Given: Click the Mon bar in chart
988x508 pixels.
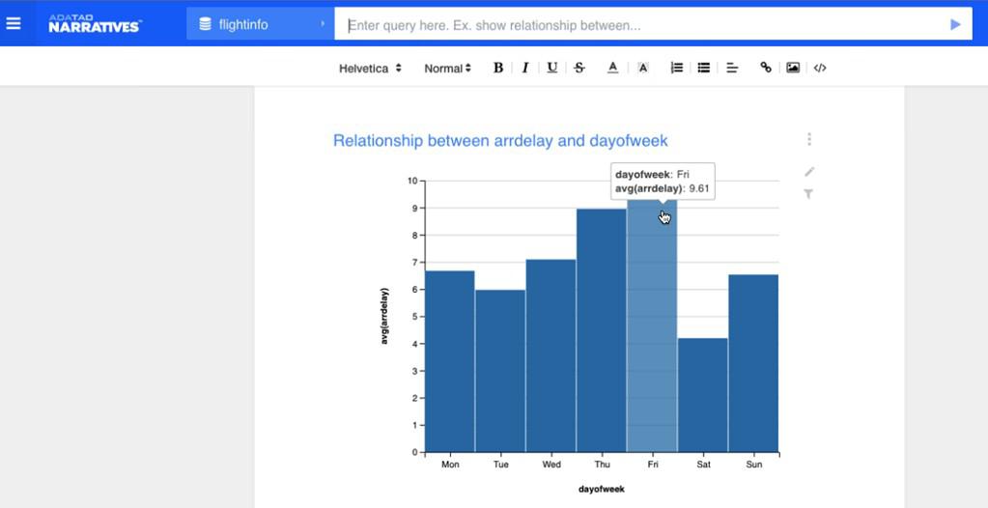Looking at the screenshot, I should [x=450, y=361].
